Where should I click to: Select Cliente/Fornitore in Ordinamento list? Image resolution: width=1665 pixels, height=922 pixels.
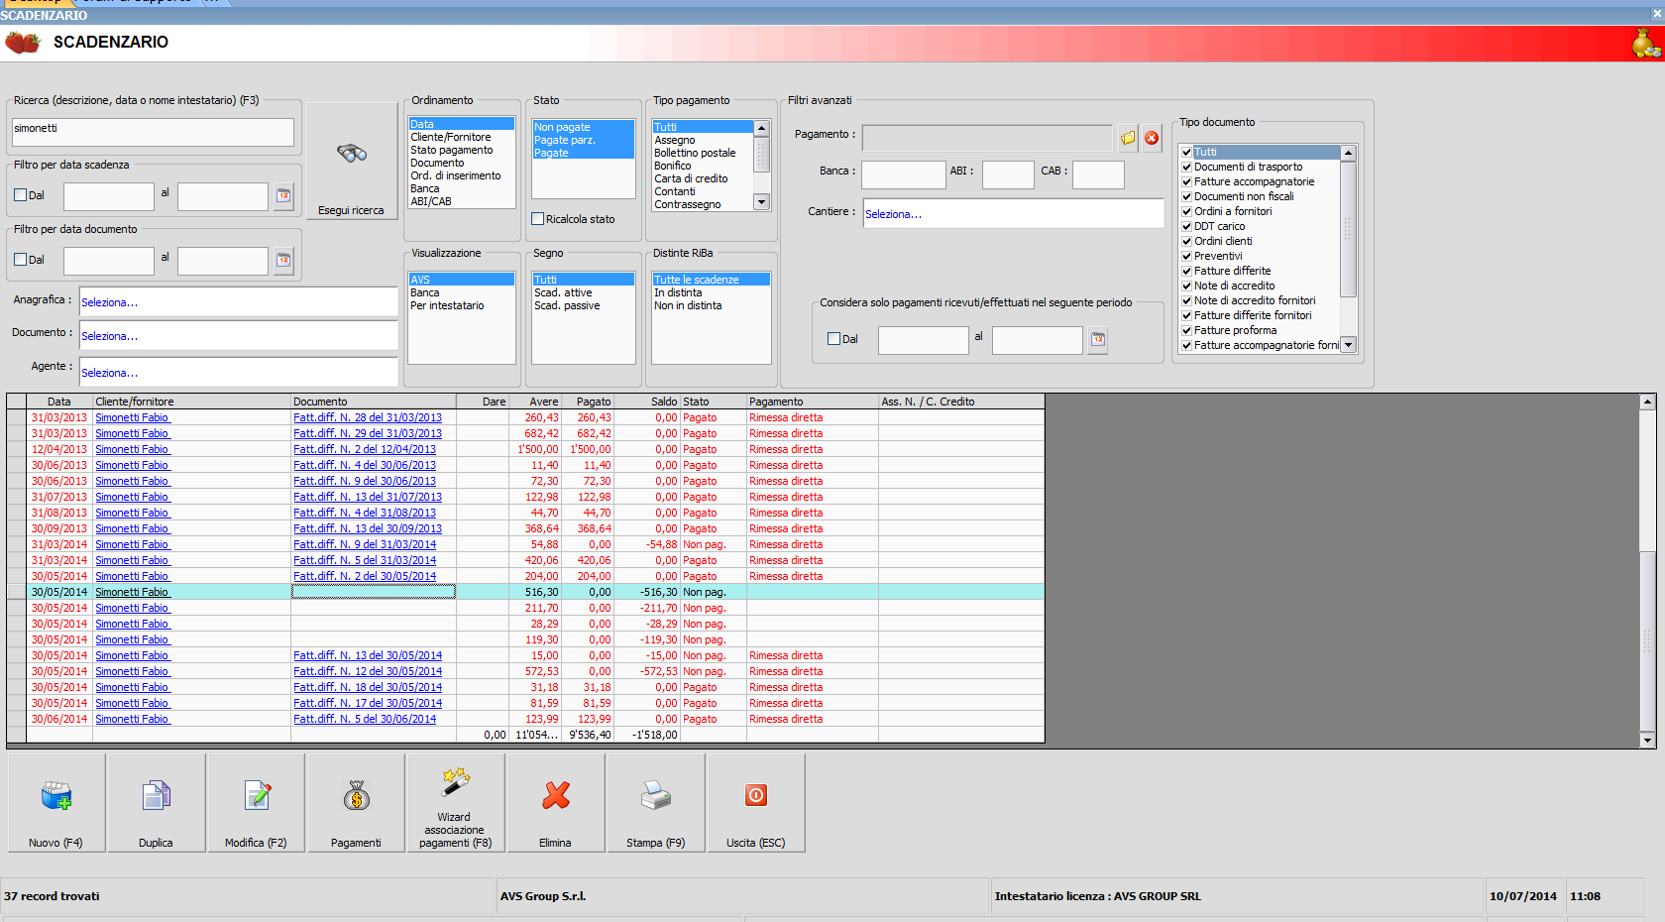pyautogui.click(x=451, y=137)
